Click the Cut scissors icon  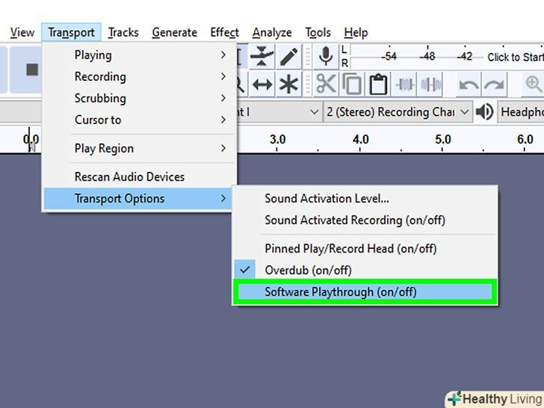[326, 84]
